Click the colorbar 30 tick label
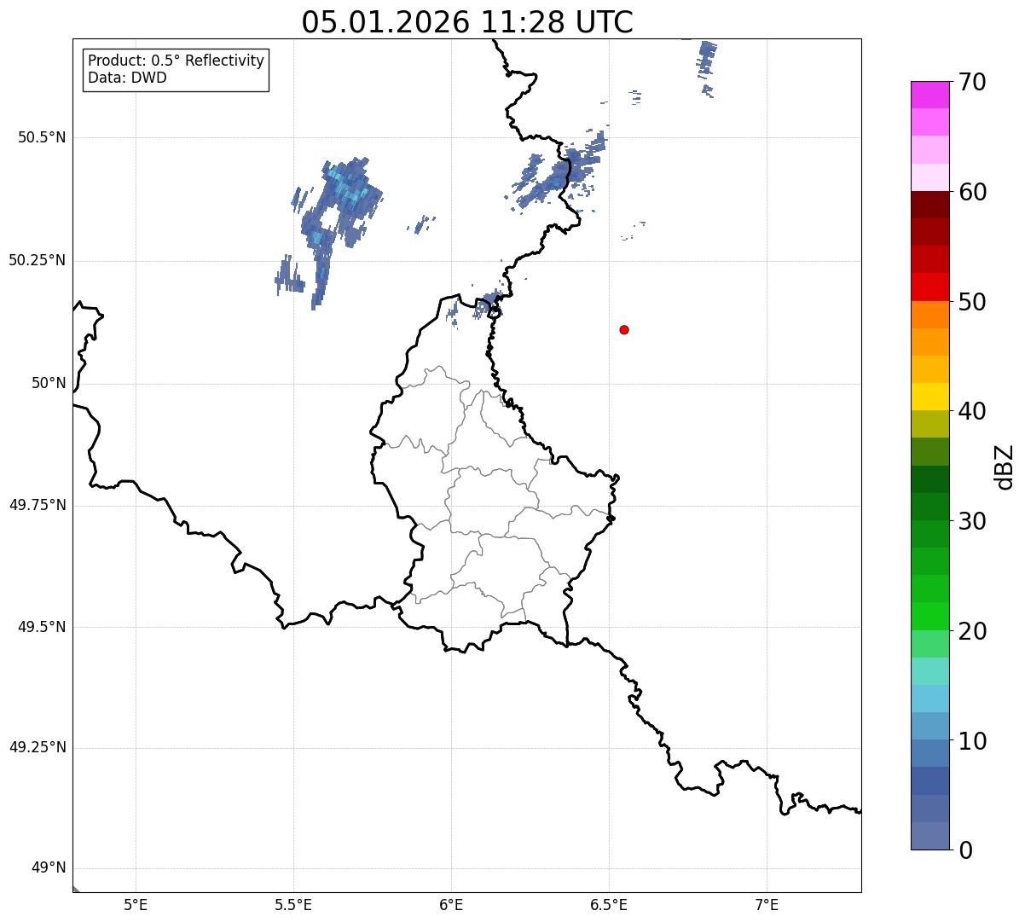Viewport: 1025px width, 922px height. point(972,521)
